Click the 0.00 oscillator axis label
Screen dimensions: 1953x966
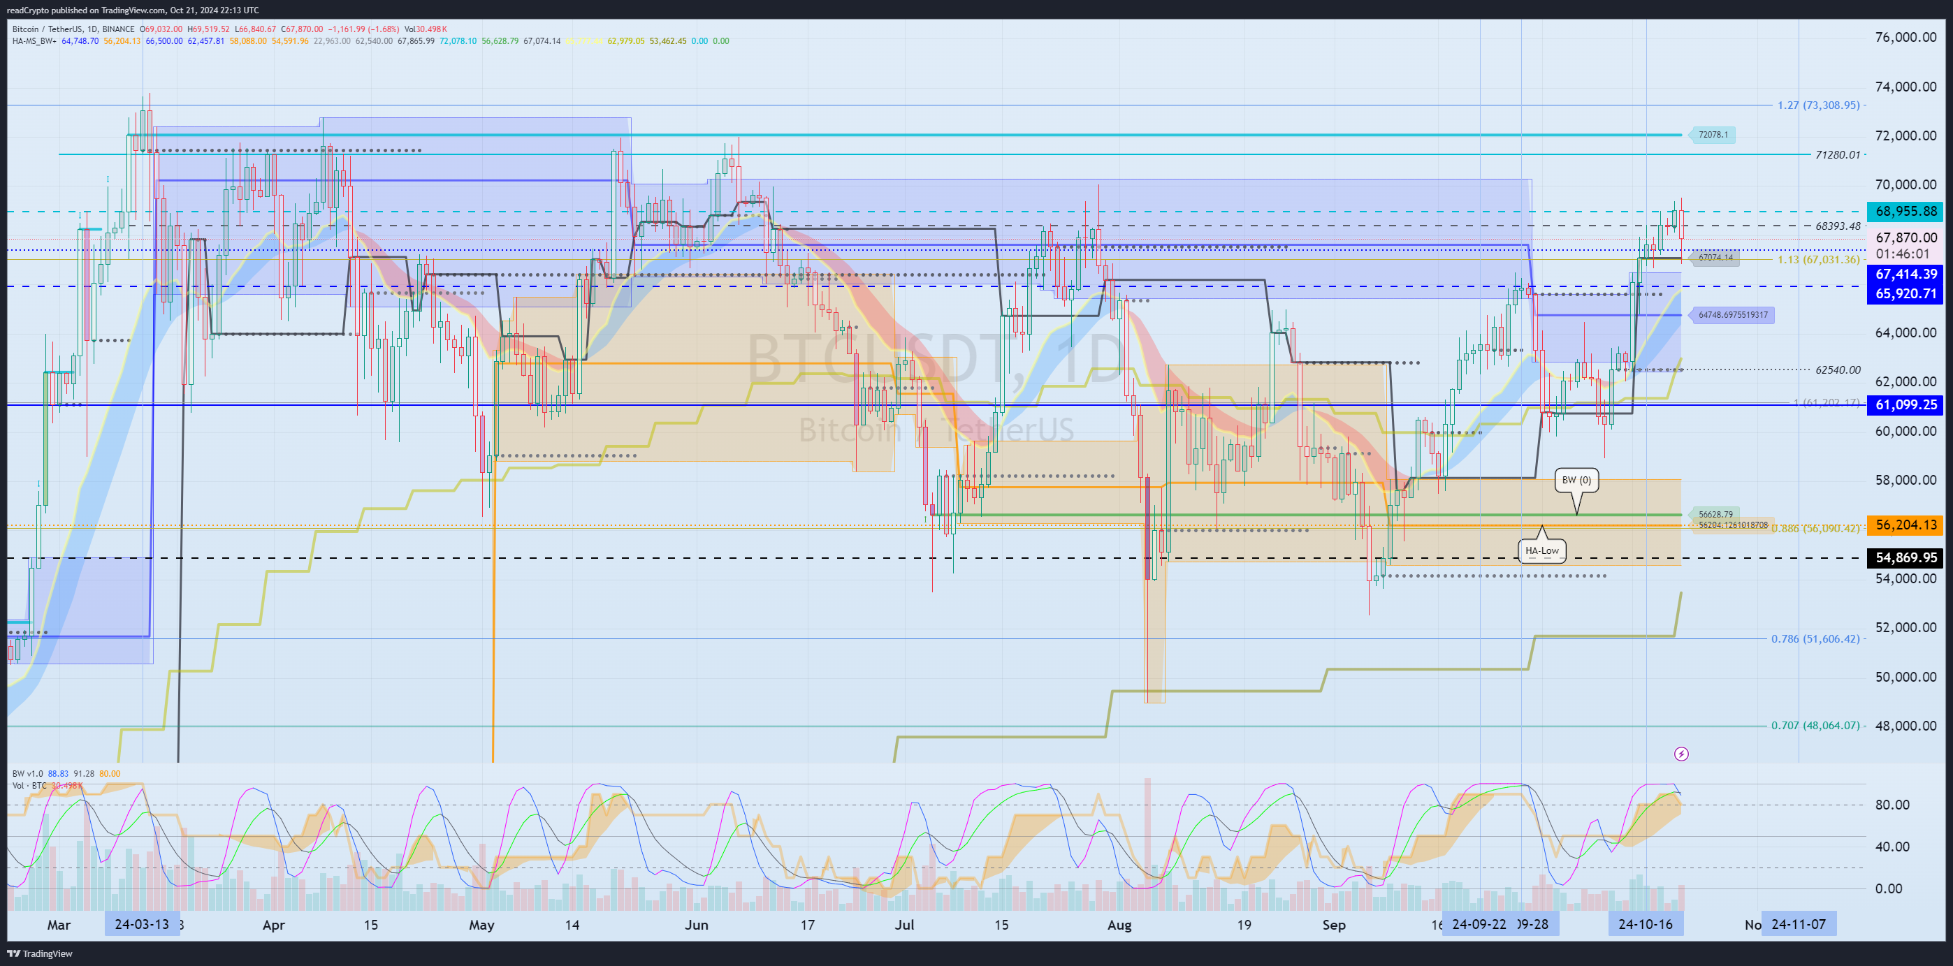(1889, 888)
